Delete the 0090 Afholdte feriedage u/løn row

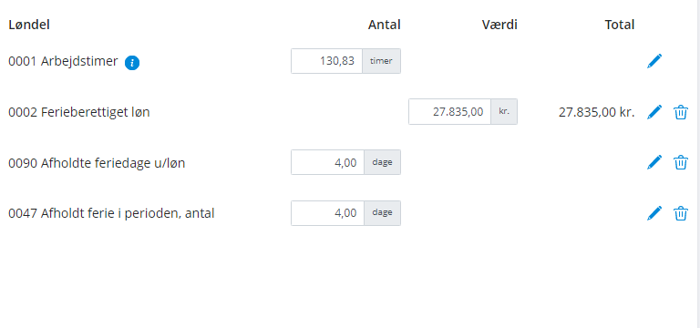680,162
